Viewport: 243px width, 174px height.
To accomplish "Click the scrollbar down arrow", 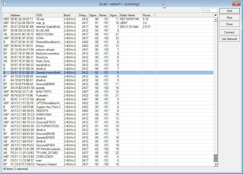I will point(216,164).
